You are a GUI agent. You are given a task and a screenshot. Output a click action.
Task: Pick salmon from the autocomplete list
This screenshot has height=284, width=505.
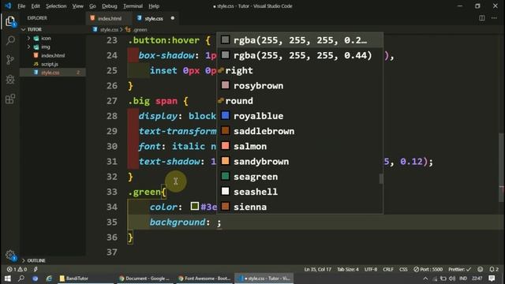[x=300, y=146]
